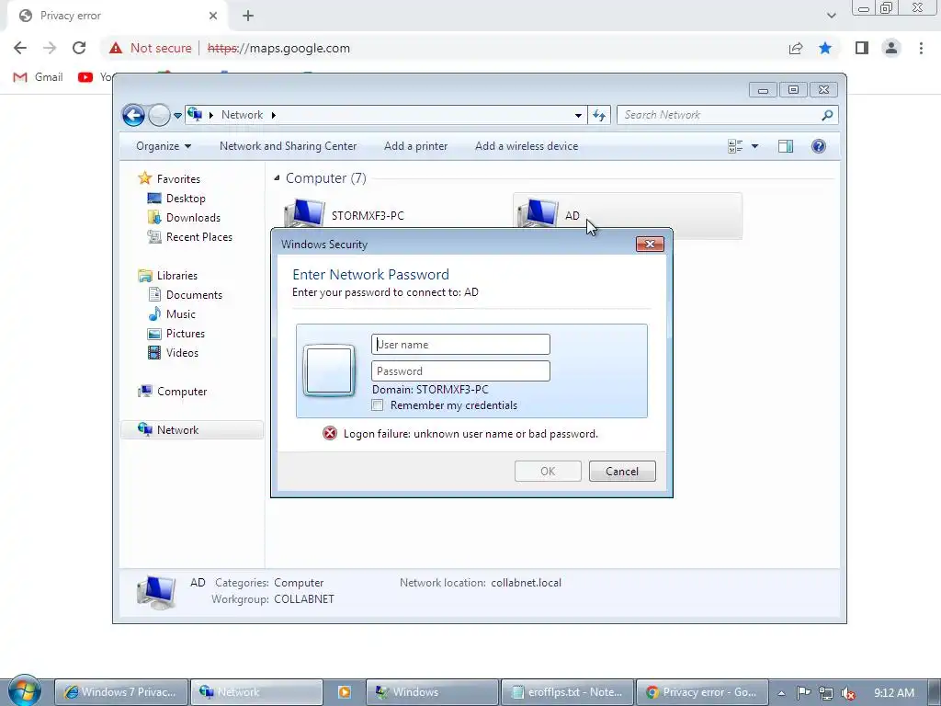This screenshot has width=941, height=706.
Task: Open the Pictures library
Action: pos(176,333)
